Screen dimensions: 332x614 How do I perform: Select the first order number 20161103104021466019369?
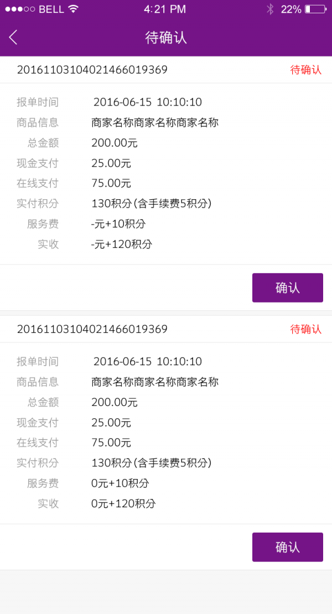(x=92, y=70)
